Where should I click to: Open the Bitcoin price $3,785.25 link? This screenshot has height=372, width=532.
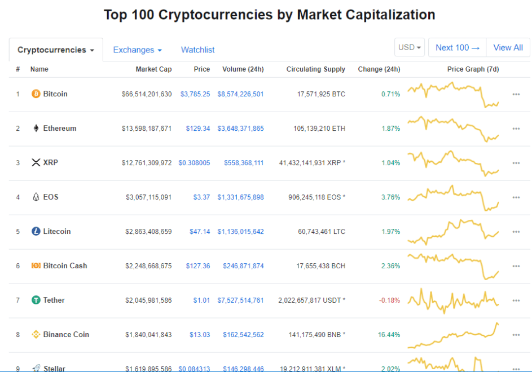[x=195, y=94]
